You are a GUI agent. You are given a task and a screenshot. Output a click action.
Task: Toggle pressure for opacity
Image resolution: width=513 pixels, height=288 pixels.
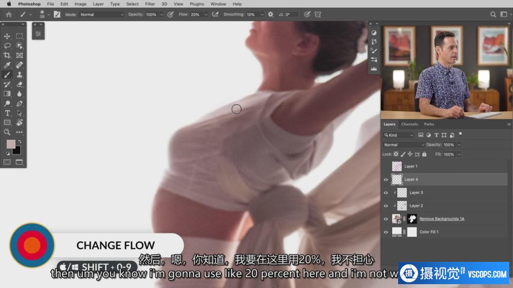pos(171,14)
